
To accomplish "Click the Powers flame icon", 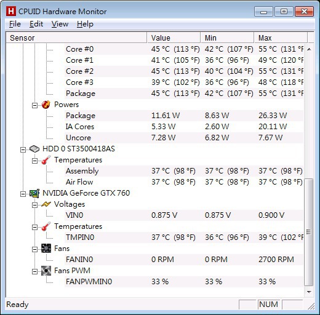I will click(46, 105).
